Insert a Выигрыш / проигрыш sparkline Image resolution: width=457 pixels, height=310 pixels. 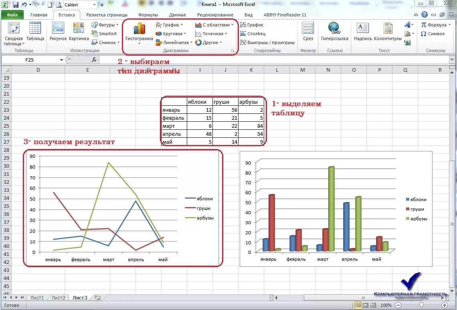coord(267,42)
